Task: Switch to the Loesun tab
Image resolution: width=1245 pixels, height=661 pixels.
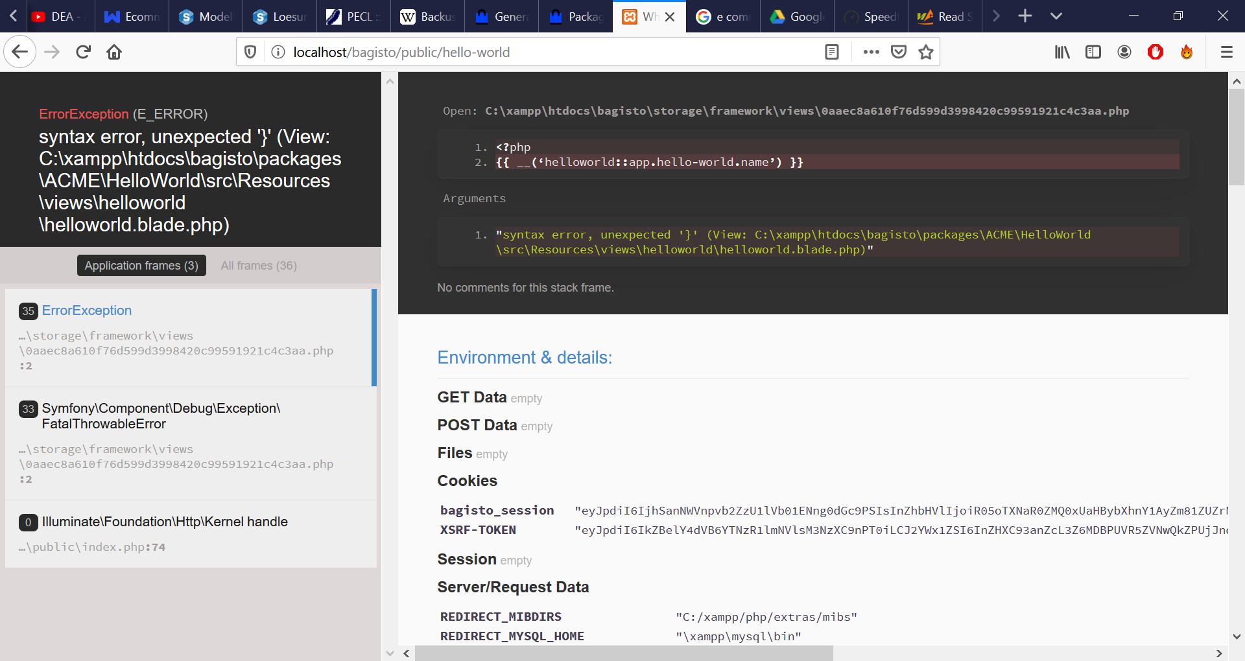Action: click(x=279, y=16)
